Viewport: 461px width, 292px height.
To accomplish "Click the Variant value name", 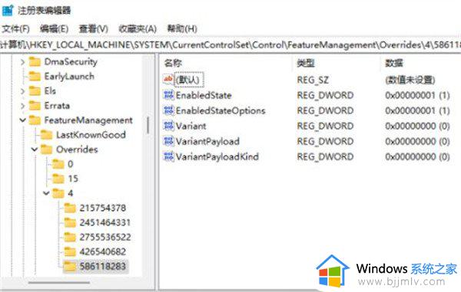I will click(191, 126).
